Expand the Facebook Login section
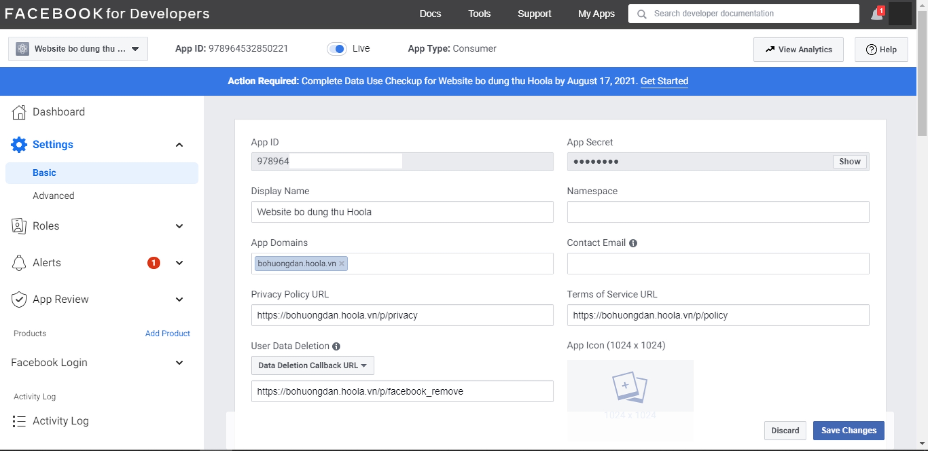 (x=179, y=362)
